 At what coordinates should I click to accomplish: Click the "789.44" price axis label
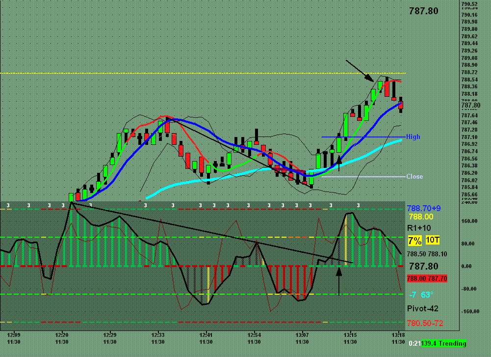tap(469, 43)
